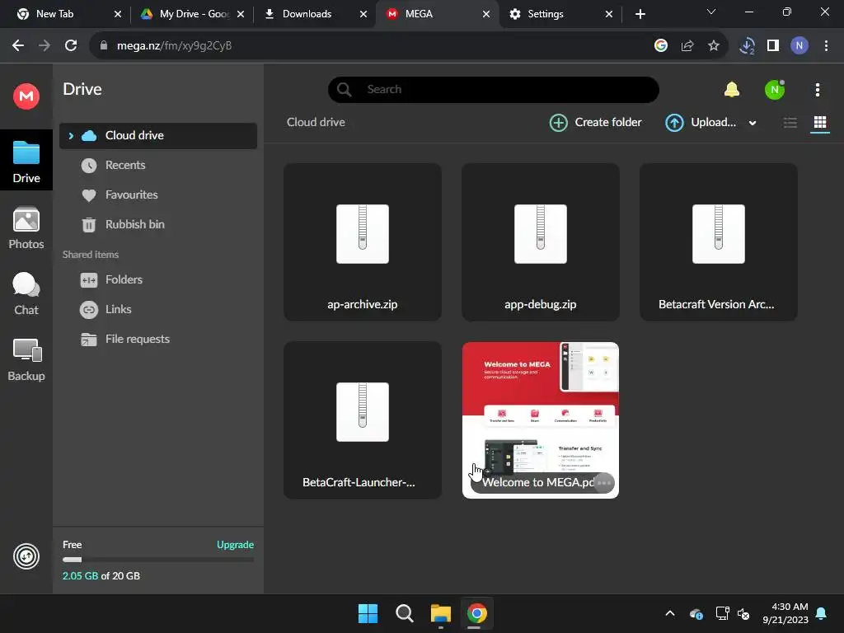
Task: Click the transfers circular icon at sidebar bottom
Action: [x=26, y=556]
